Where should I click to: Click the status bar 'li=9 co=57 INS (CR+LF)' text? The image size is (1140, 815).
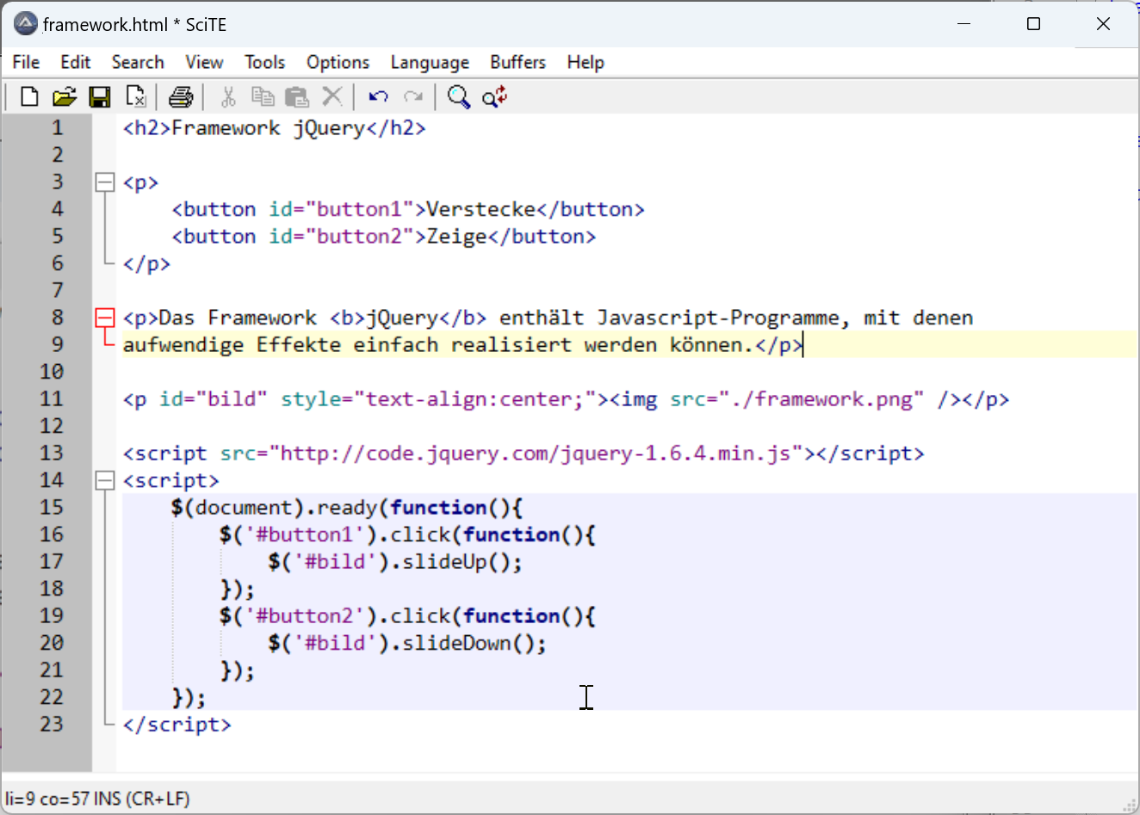click(x=98, y=799)
